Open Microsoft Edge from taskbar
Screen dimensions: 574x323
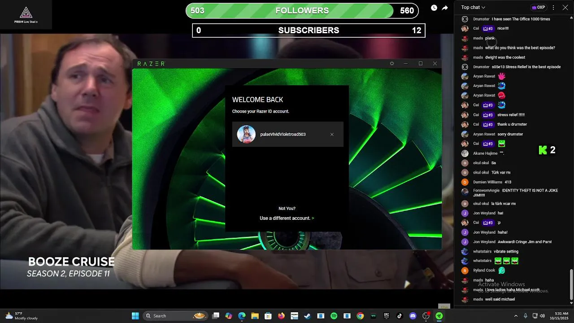click(x=242, y=316)
